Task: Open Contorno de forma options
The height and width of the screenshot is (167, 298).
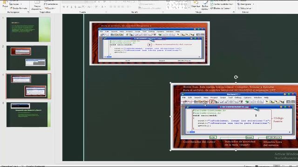Action: pos(222,4)
